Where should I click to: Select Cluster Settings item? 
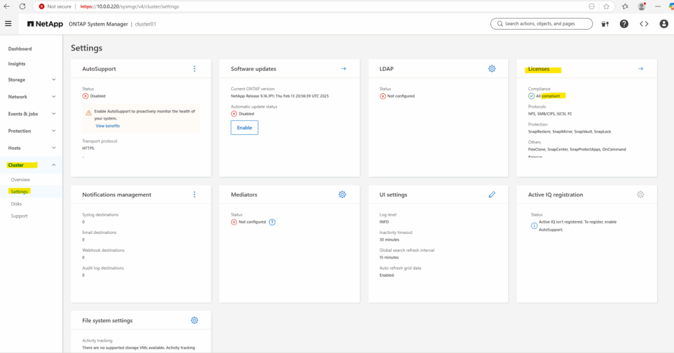coord(19,191)
